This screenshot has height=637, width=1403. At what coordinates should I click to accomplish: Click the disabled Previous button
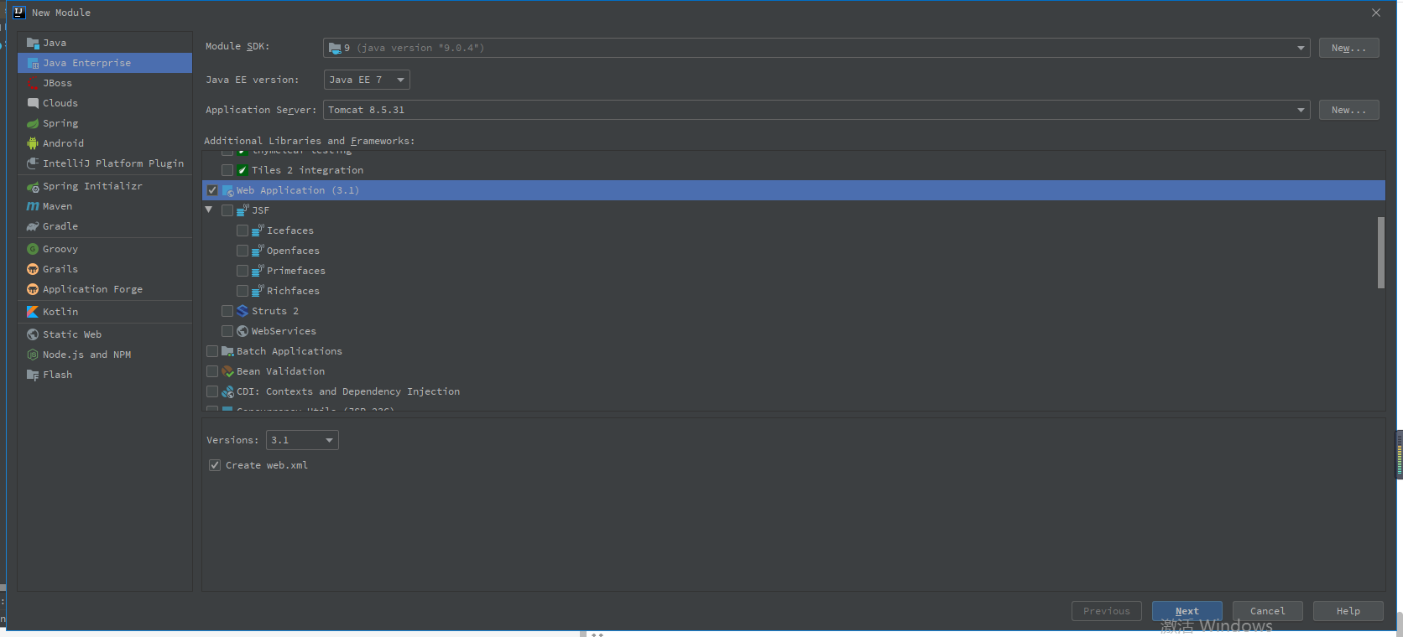coord(1106,611)
